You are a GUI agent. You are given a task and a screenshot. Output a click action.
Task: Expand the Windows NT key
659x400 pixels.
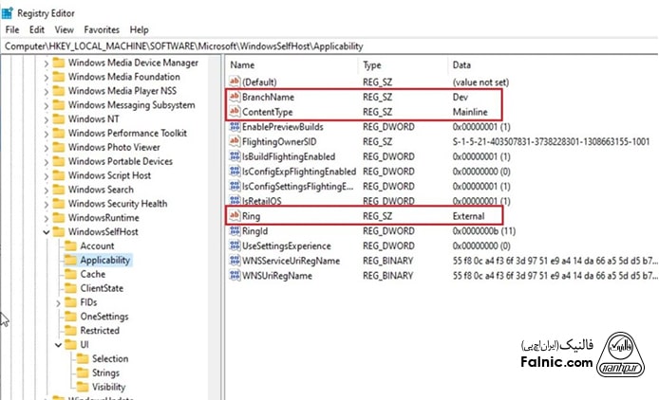[45, 119]
